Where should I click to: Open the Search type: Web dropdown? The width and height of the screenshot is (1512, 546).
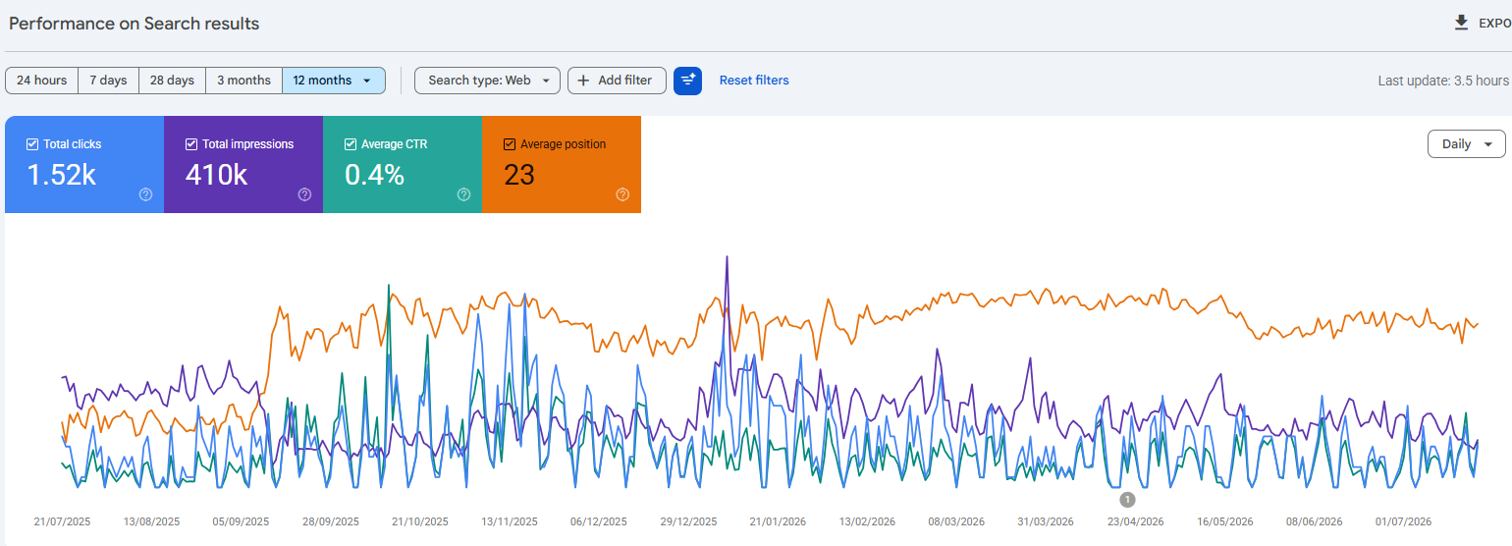click(487, 81)
